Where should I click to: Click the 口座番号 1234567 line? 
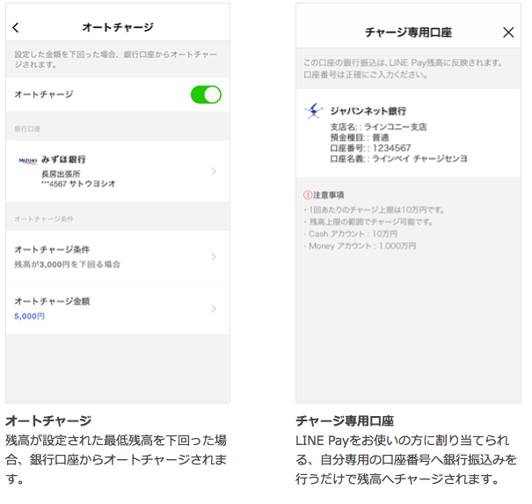click(369, 148)
